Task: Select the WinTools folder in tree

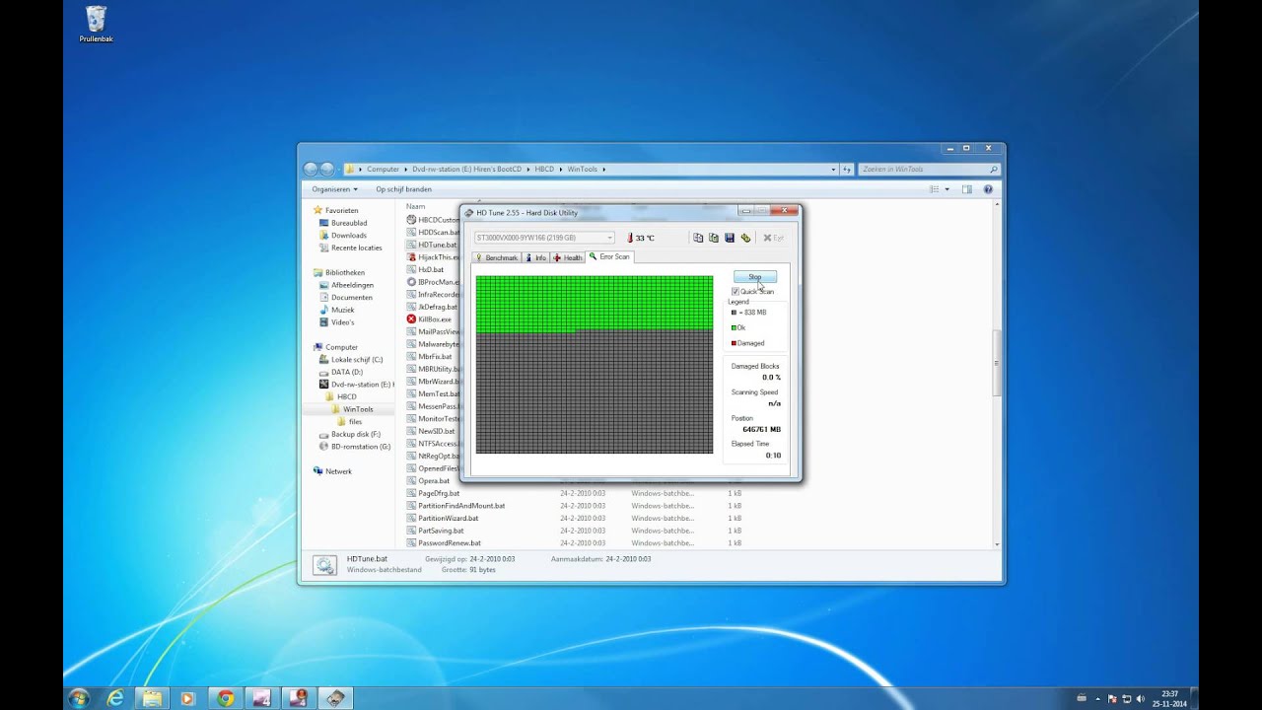Action: (352, 409)
